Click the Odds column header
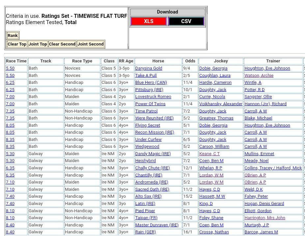The image size is (305, 236). click(190, 61)
